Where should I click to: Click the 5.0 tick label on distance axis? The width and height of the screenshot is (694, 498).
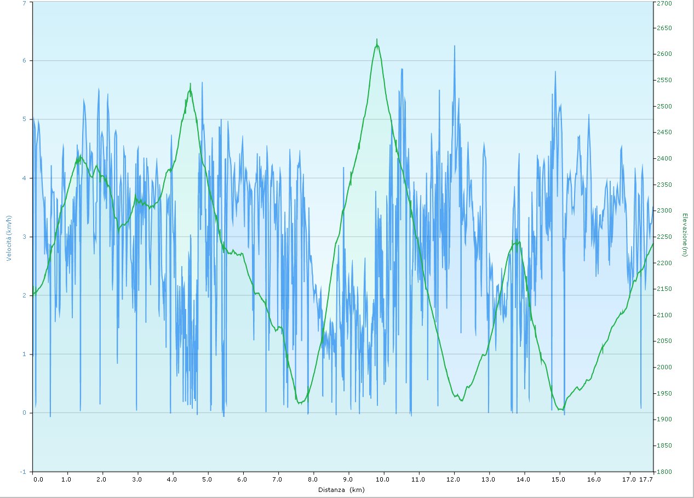pyautogui.click(x=207, y=479)
